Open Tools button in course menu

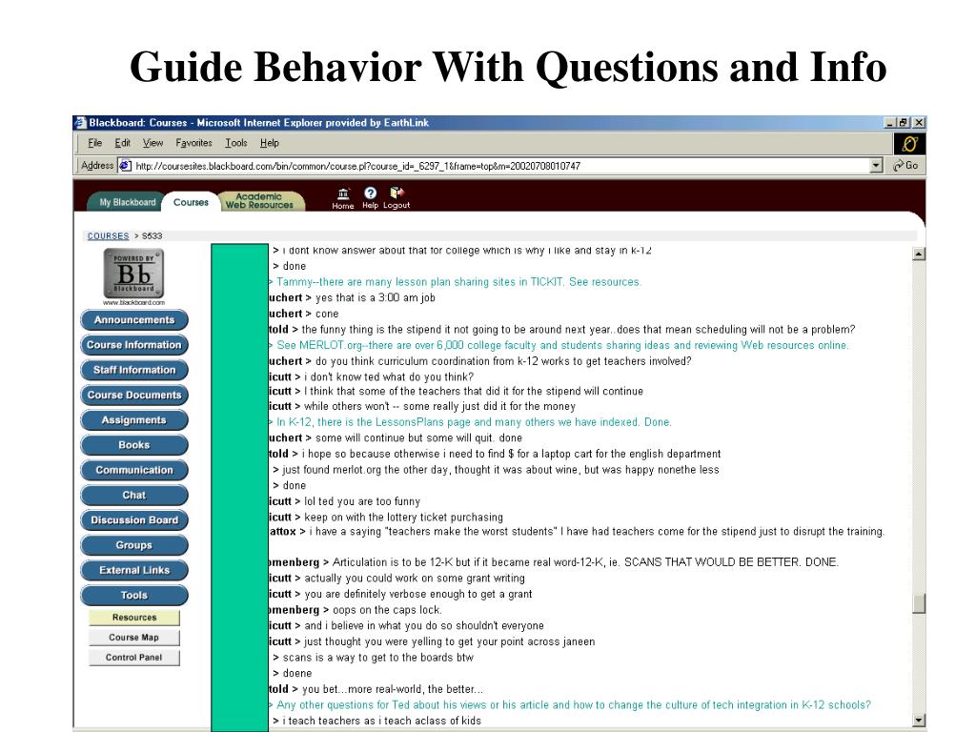click(133, 595)
